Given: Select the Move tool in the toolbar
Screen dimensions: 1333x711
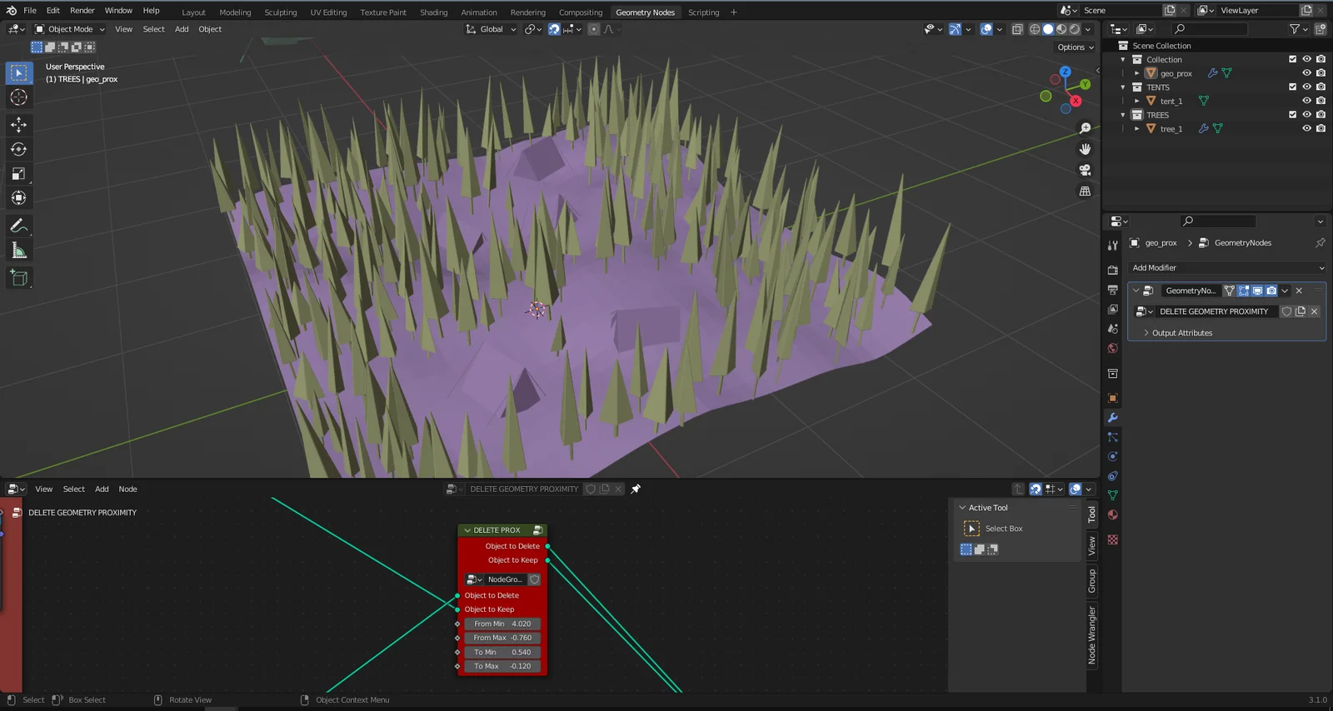Looking at the screenshot, I should 18,124.
